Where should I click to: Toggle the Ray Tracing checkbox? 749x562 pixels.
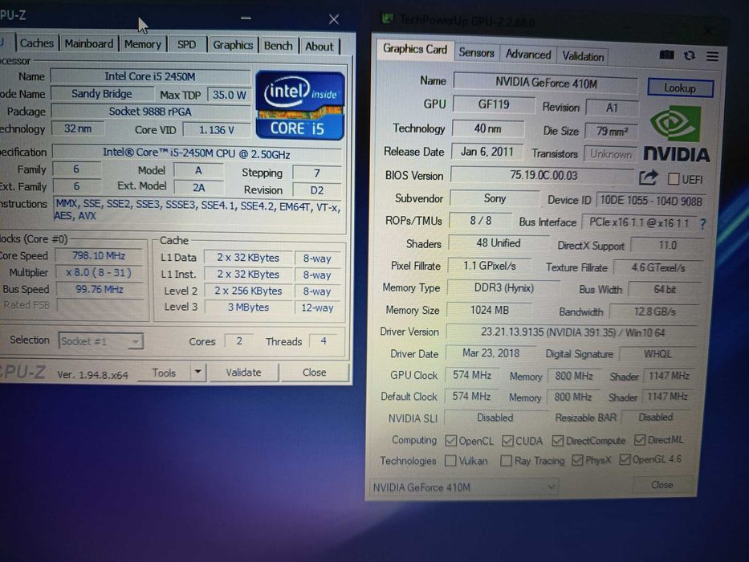point(506,461)
